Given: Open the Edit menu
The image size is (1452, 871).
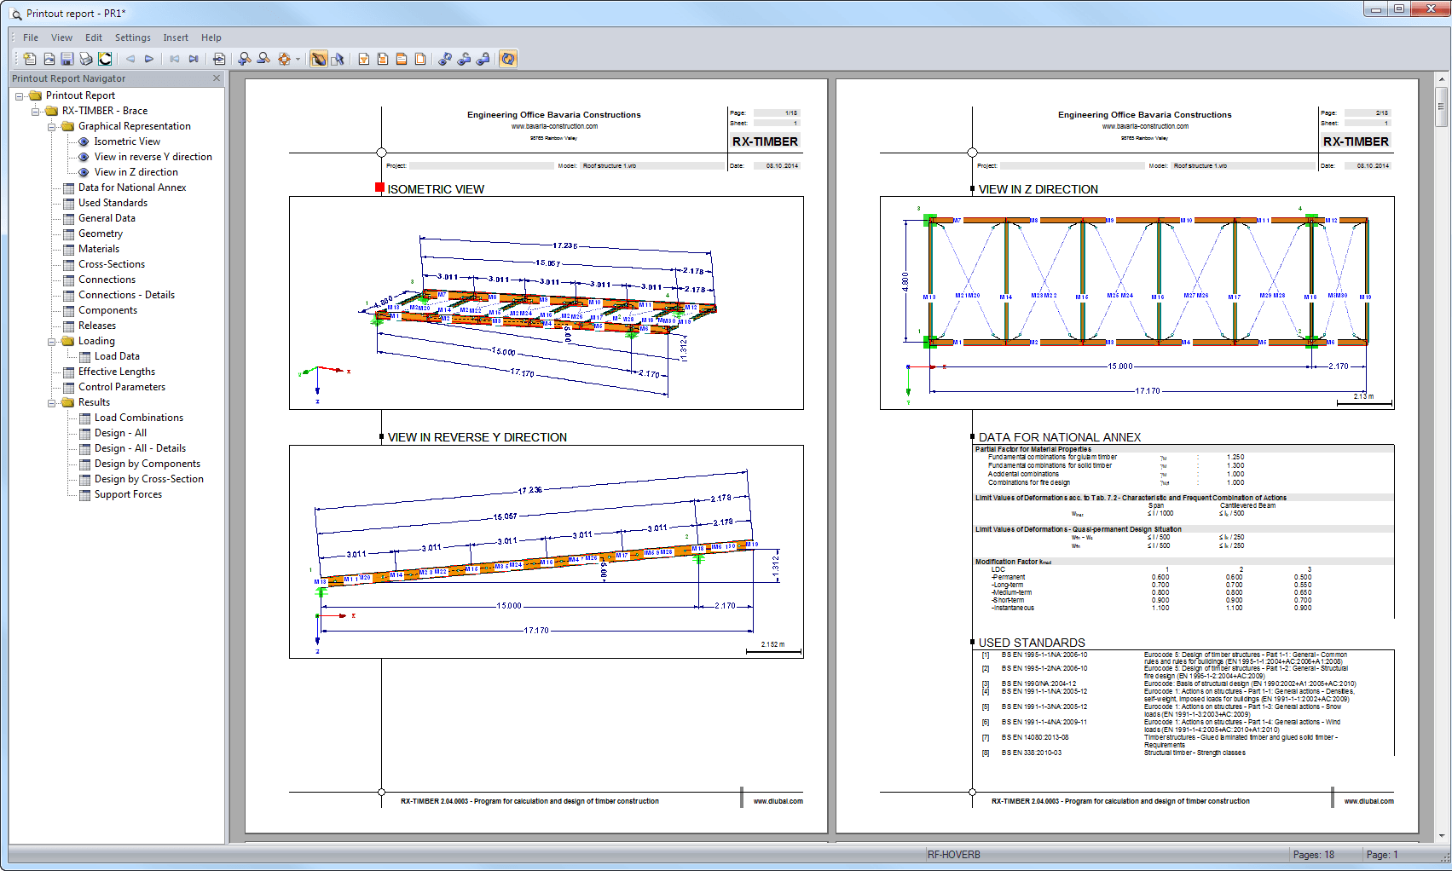Looking at the screenshot, I should (x=94, y=37).
